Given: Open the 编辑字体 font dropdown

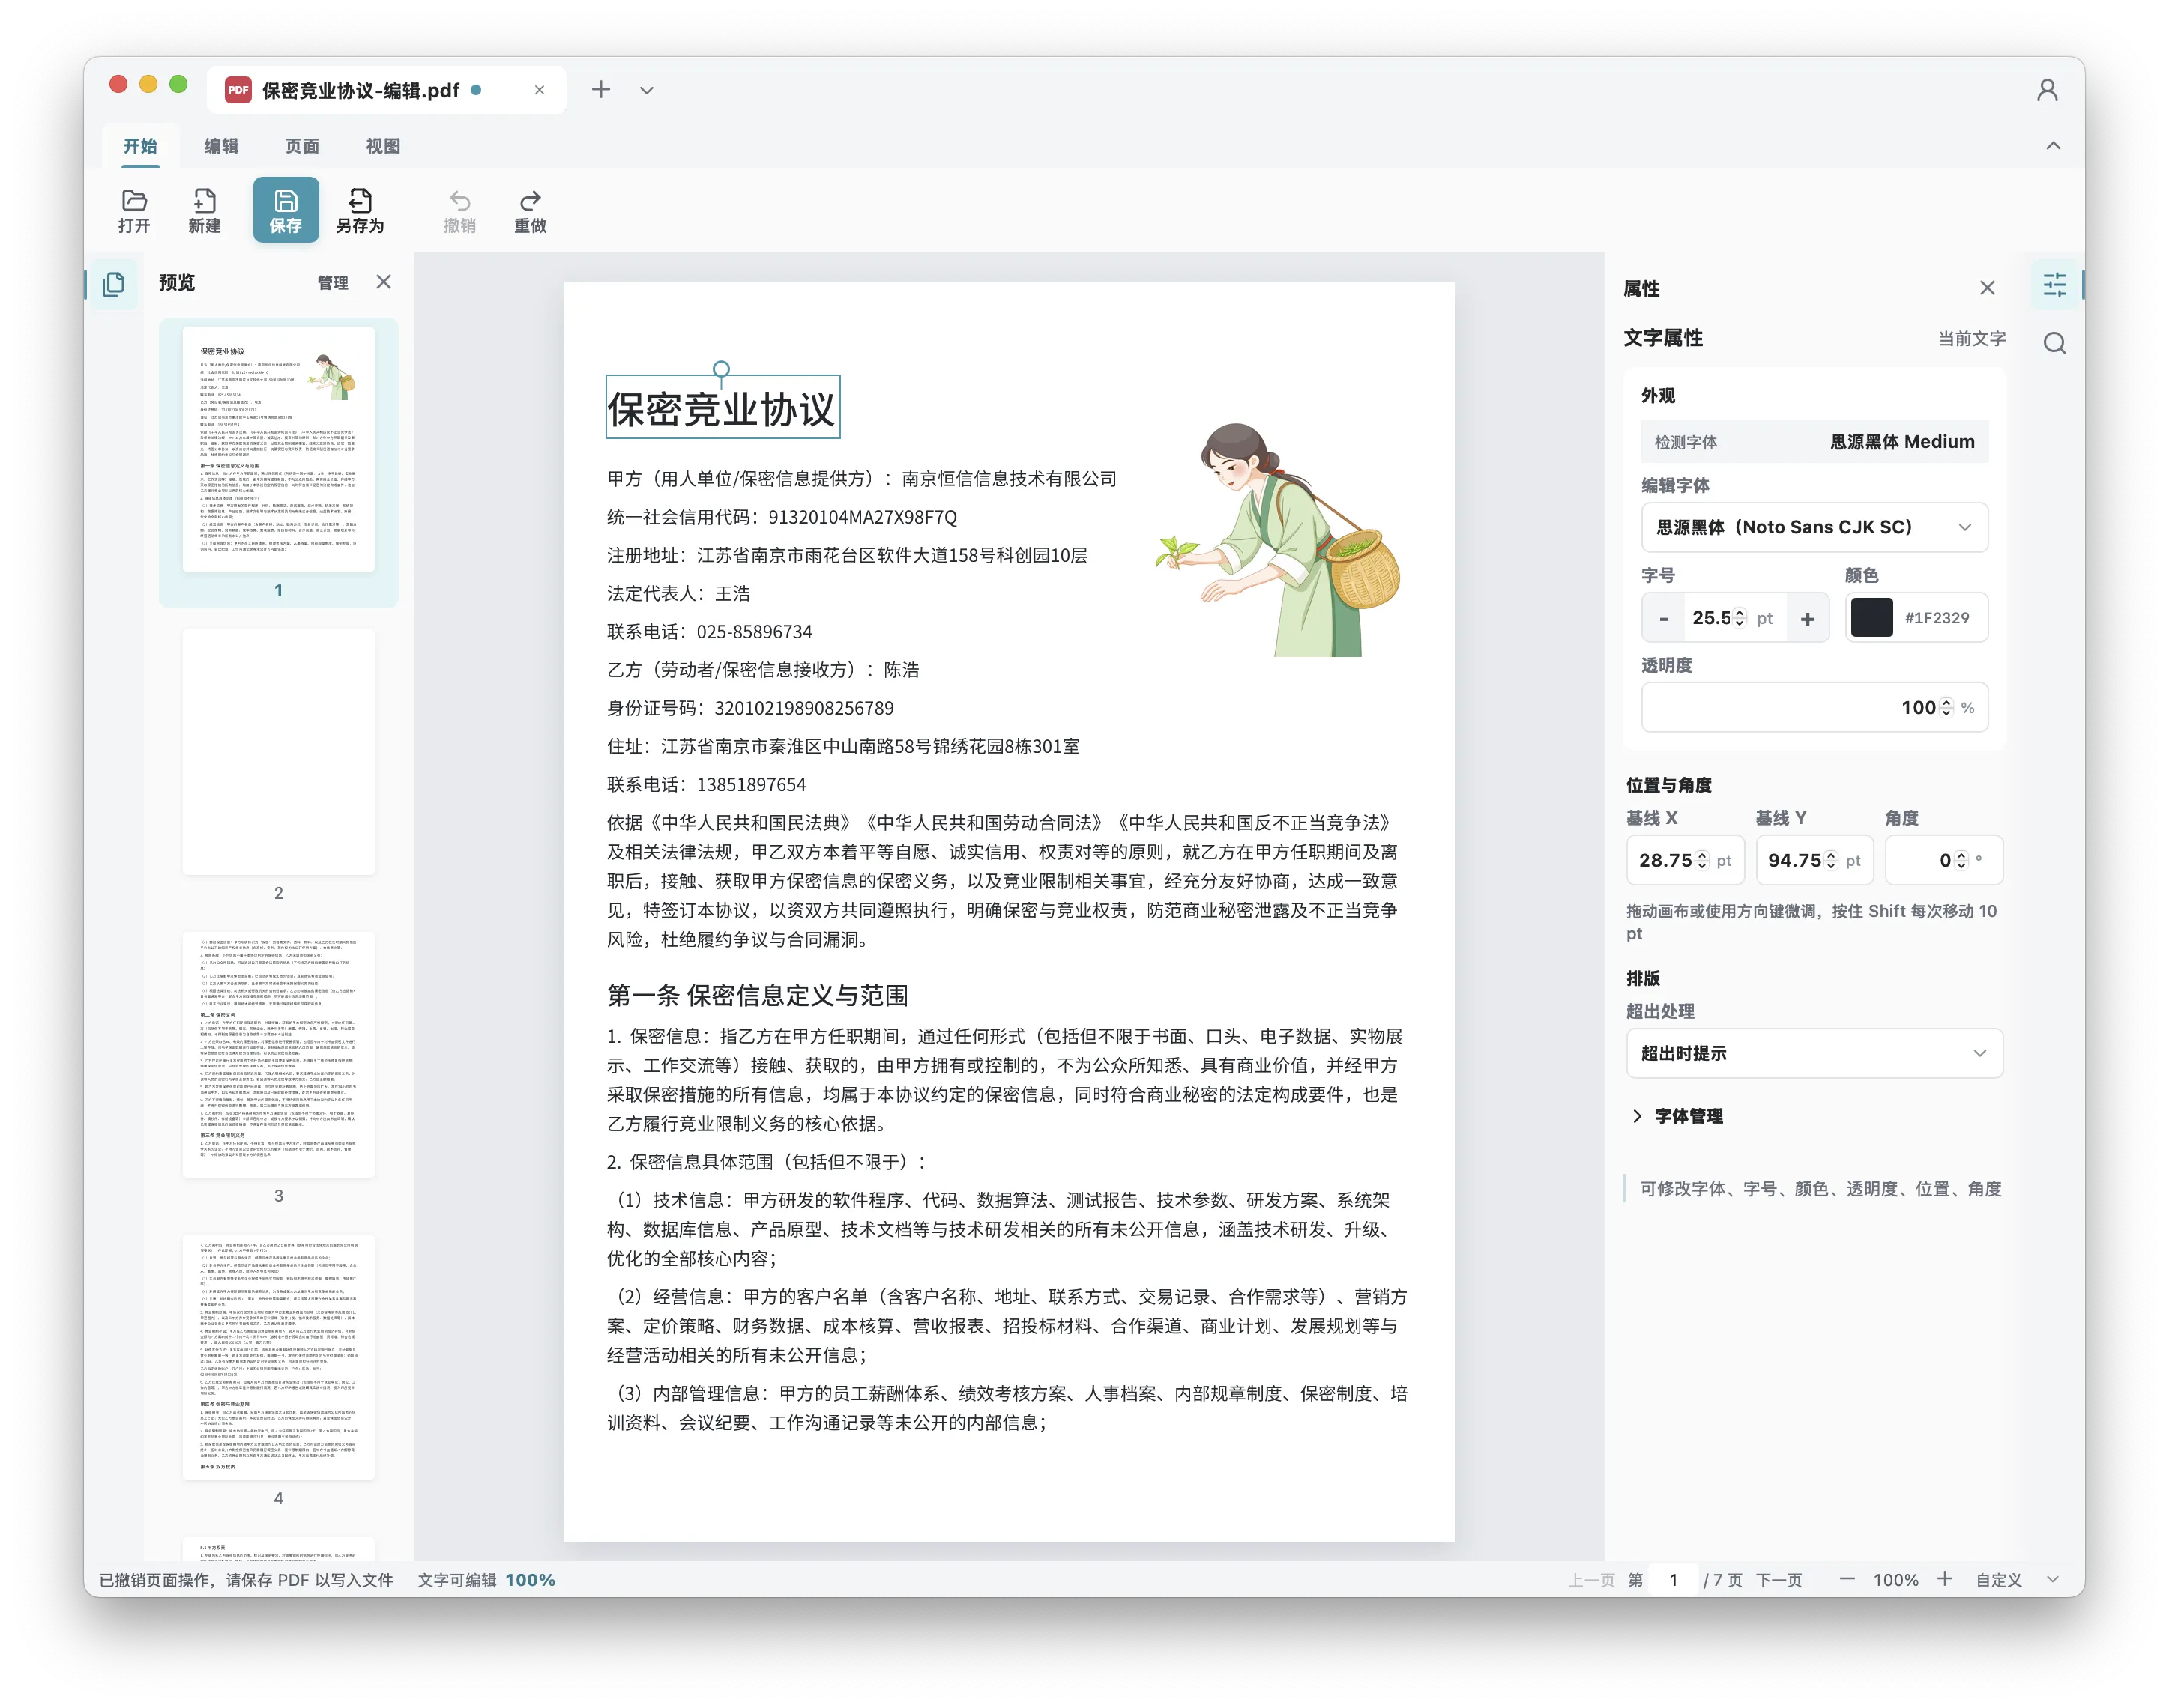Looking at the screenshot, I should (1814, 527).
